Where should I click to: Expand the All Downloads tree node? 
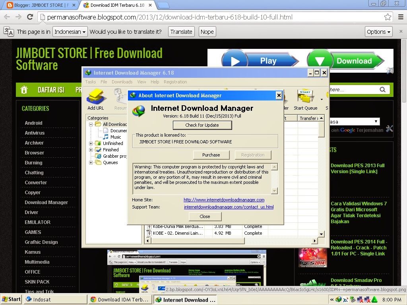(x=91, y=124)
